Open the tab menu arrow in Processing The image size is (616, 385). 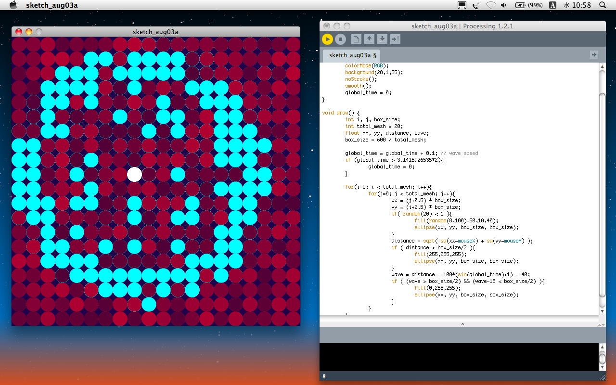click(594, 55)
